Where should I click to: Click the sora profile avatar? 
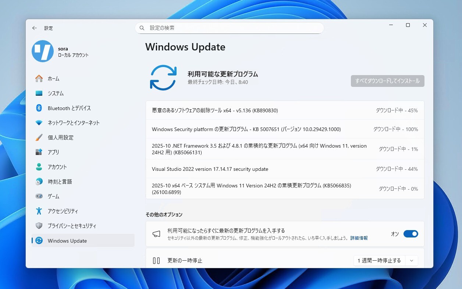click(x=43, y=51)
